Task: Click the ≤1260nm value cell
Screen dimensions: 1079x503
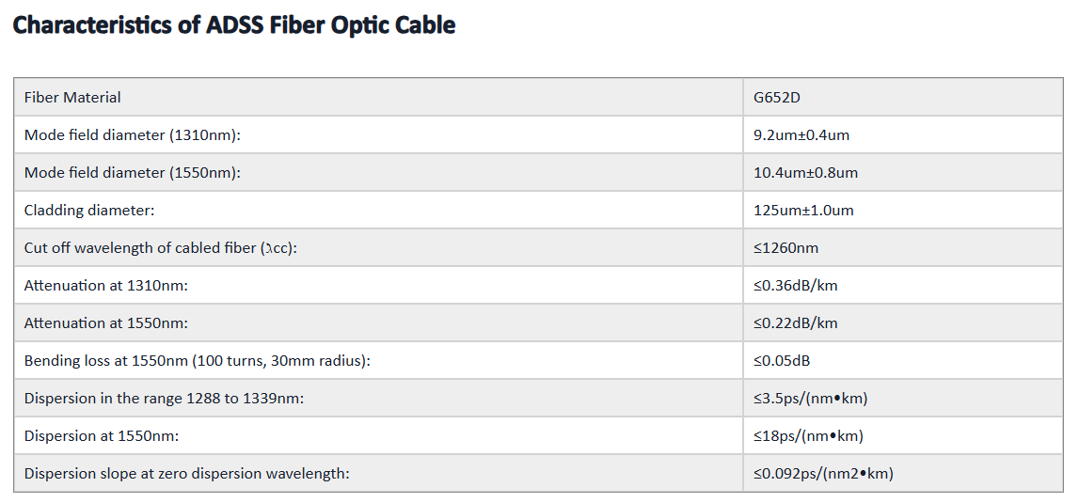Action: [903, 247]
